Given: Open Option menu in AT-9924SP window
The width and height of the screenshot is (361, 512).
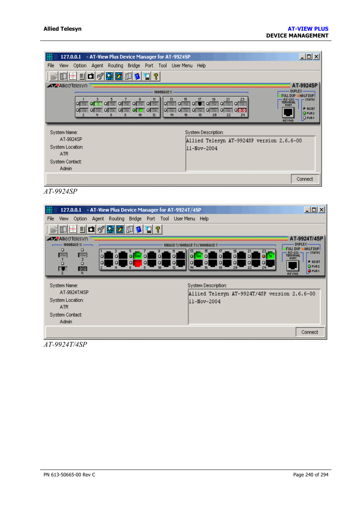Looking at the screenshot, I should (80, 66).
